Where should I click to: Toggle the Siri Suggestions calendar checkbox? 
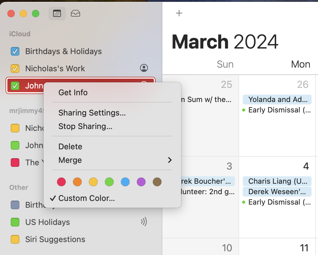point(15,239)
